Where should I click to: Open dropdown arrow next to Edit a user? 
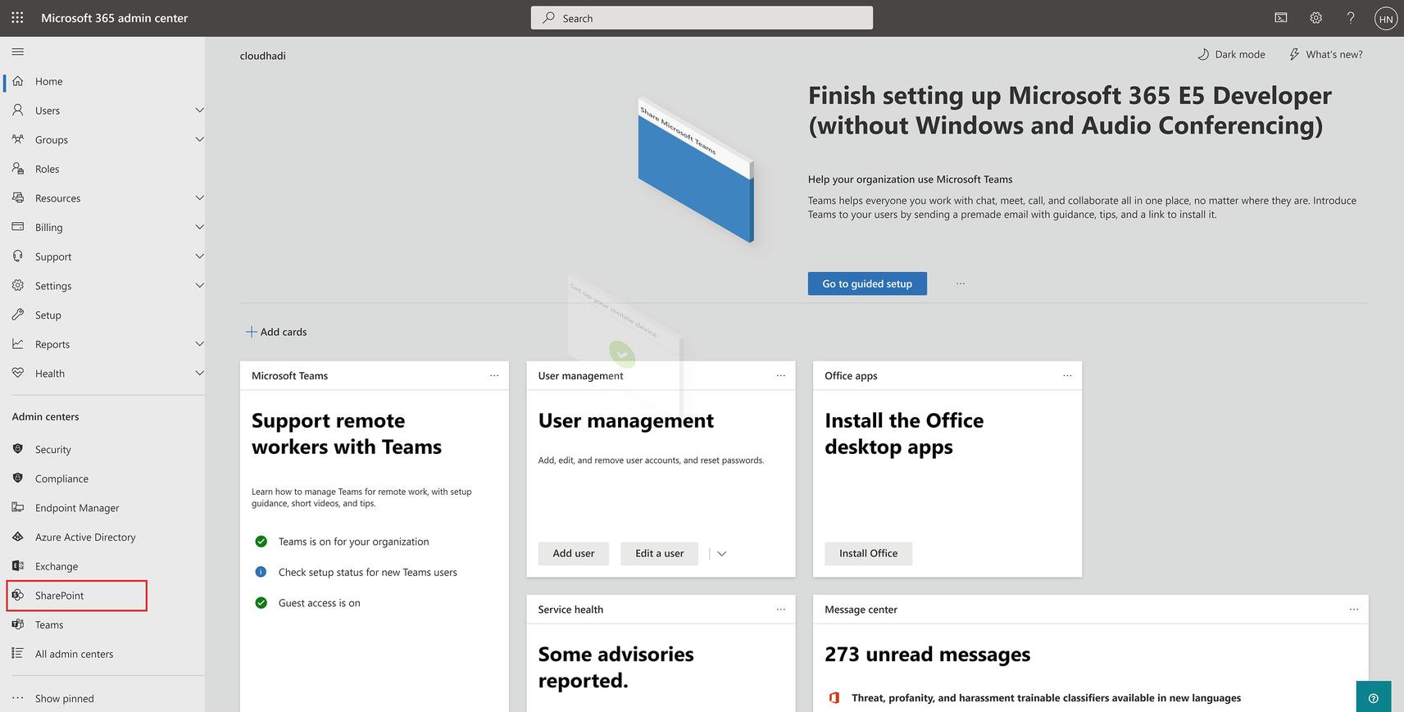click(x=721, y=553)
